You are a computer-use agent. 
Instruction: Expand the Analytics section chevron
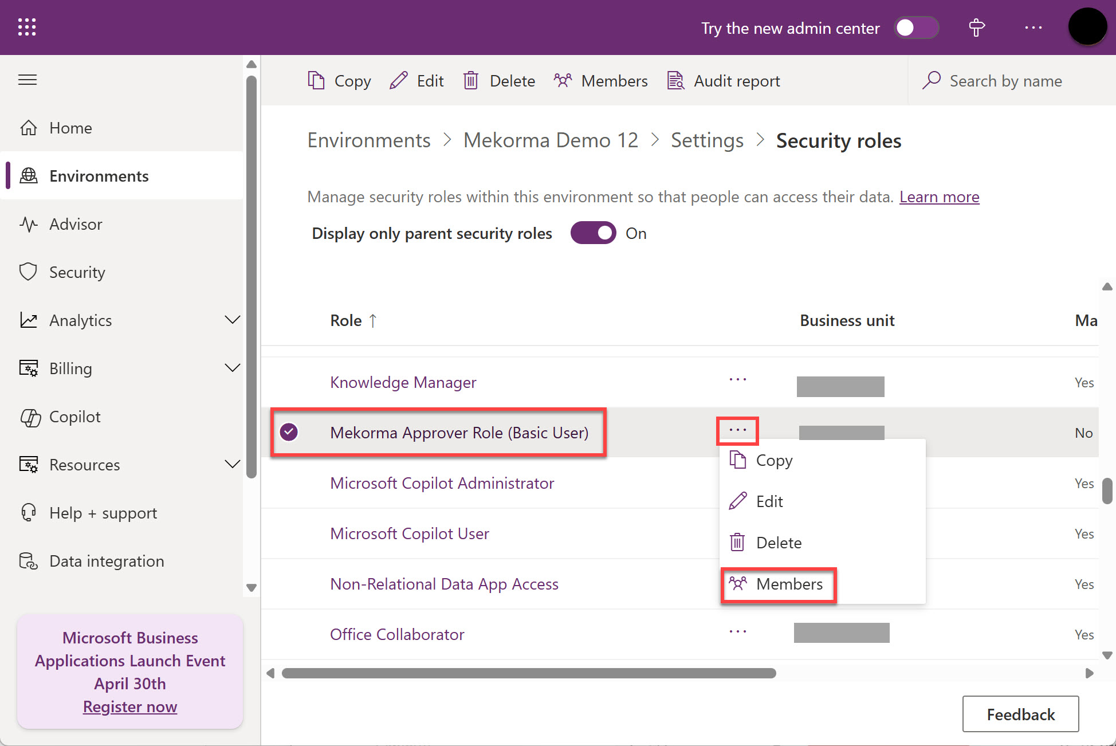232,320
